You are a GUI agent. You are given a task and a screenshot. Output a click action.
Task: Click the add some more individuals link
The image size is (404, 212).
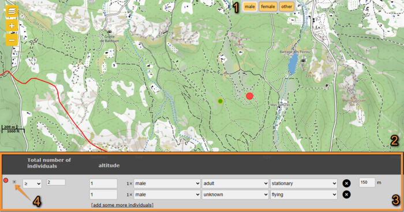122,205
